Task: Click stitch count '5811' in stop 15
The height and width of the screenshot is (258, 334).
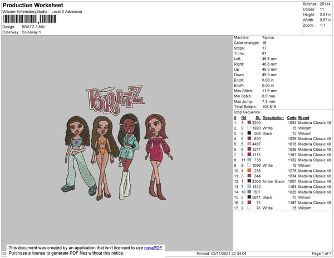Action: tap(256, 197)
